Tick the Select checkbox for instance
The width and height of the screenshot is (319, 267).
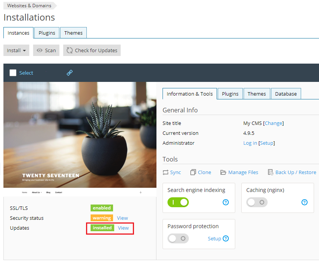click(x=13, y=73)
